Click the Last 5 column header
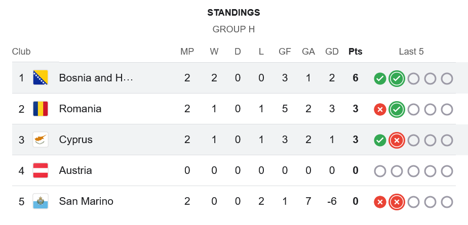 click(411, 52)
